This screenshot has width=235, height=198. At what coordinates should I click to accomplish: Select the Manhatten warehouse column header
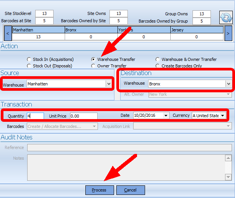pos(38,29)
